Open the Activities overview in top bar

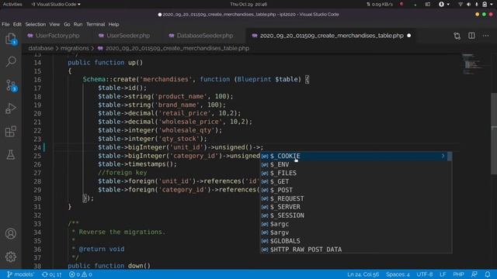[x=12, y=4]
